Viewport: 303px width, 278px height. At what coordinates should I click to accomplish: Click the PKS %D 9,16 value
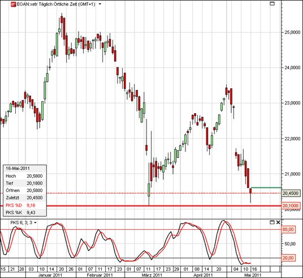pos(31,205)
